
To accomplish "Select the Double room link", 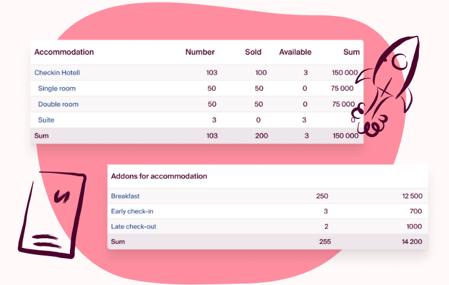I will coord(58,104).
